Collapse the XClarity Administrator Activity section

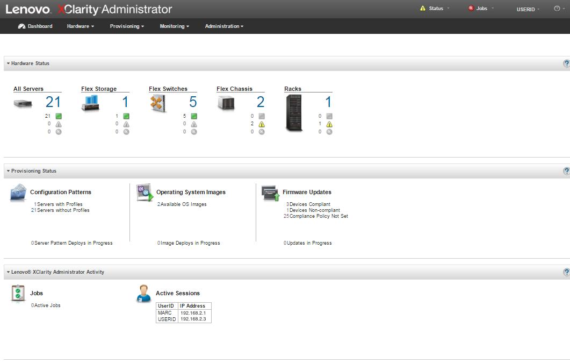point(9,272)
